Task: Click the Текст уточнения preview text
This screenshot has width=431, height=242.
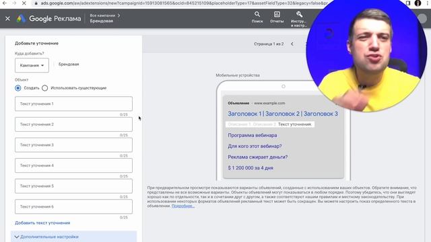Action: (x=295, y=124)
